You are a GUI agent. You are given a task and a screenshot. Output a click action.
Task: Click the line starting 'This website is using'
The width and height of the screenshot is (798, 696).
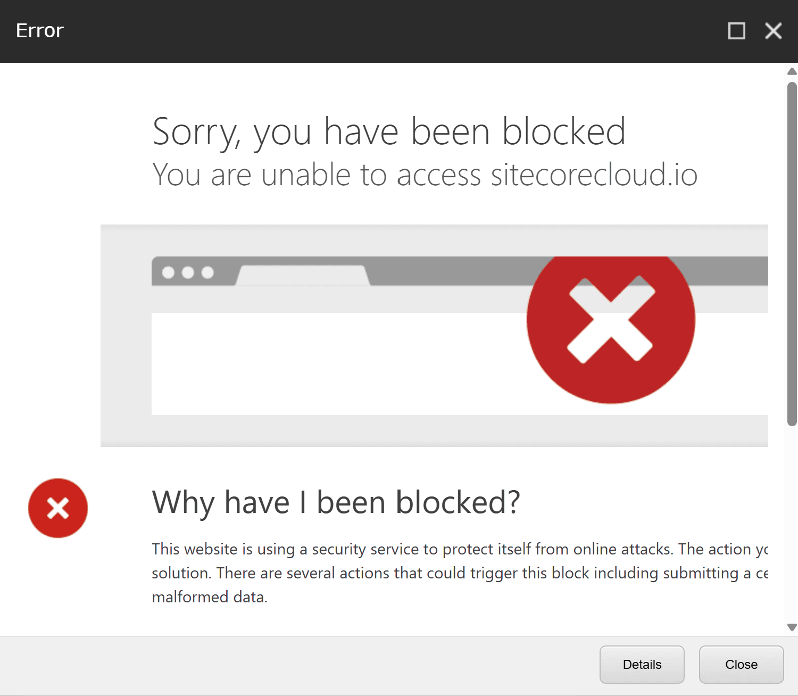click(460, 549)
